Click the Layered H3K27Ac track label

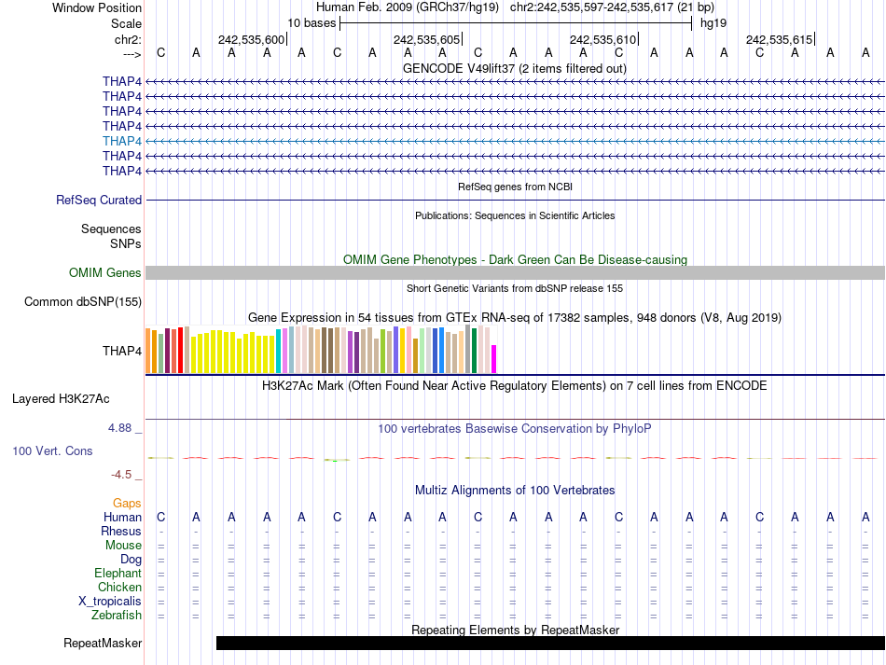tap(61, 398)
